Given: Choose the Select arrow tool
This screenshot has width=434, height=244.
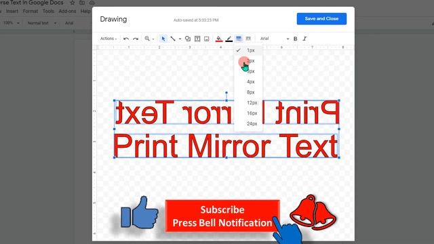Looking at the screenshot, I should pyautogui.click(x=163, y=39).
